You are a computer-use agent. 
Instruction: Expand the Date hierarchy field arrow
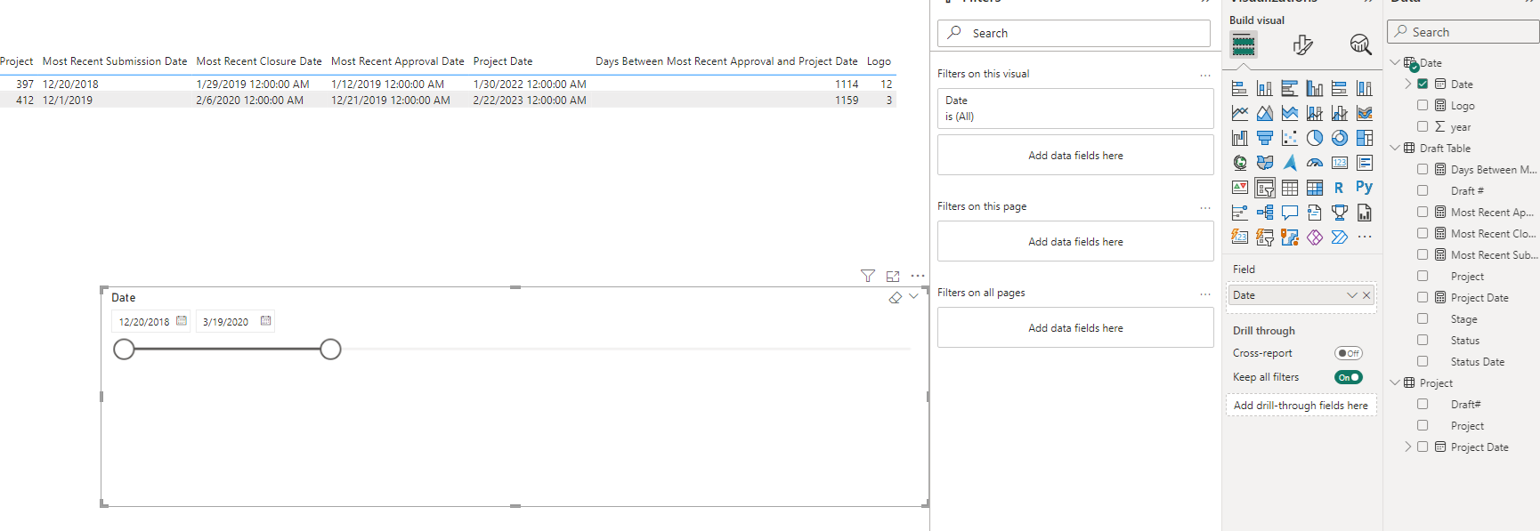point(1408,84)
